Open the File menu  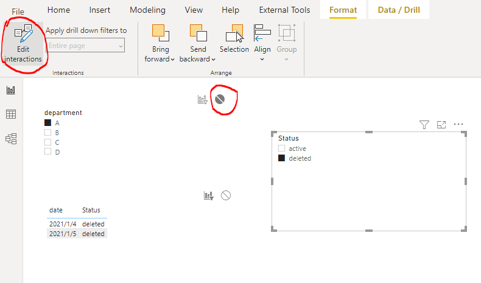(x=18, y=12)
